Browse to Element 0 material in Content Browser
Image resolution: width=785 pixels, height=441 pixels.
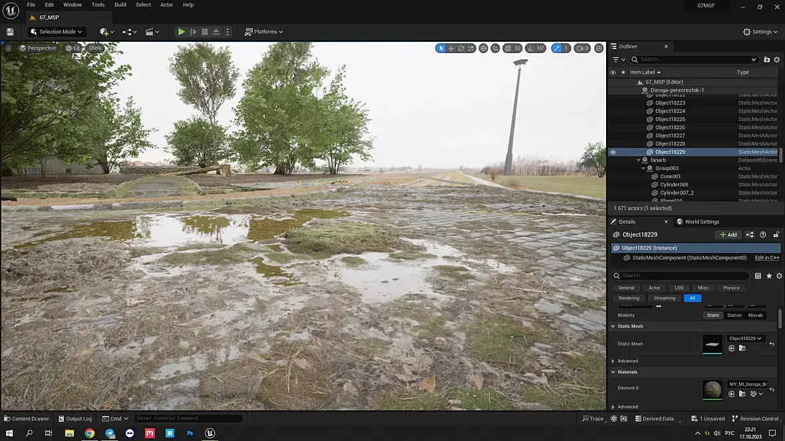[x=742, y=394]
